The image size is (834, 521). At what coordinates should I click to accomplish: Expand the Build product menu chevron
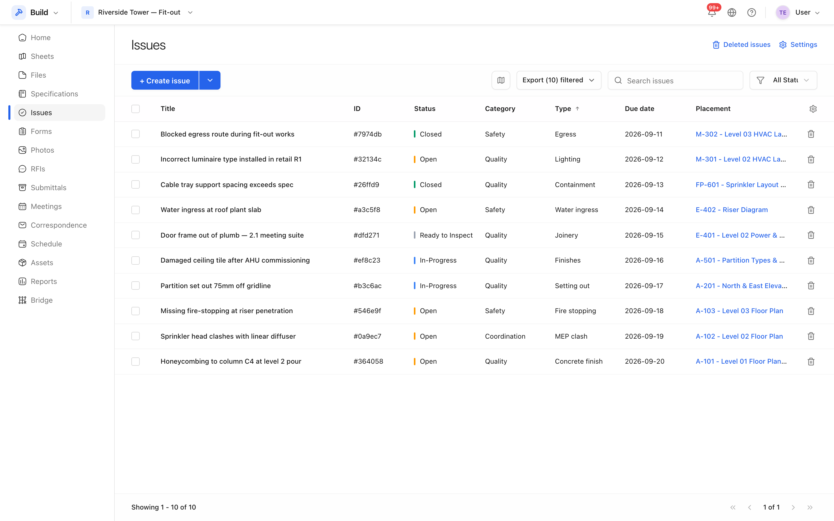[x=56, y=13]
